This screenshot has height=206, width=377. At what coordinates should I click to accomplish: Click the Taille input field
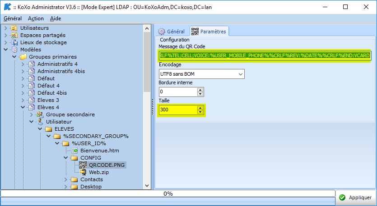[178, 110]
